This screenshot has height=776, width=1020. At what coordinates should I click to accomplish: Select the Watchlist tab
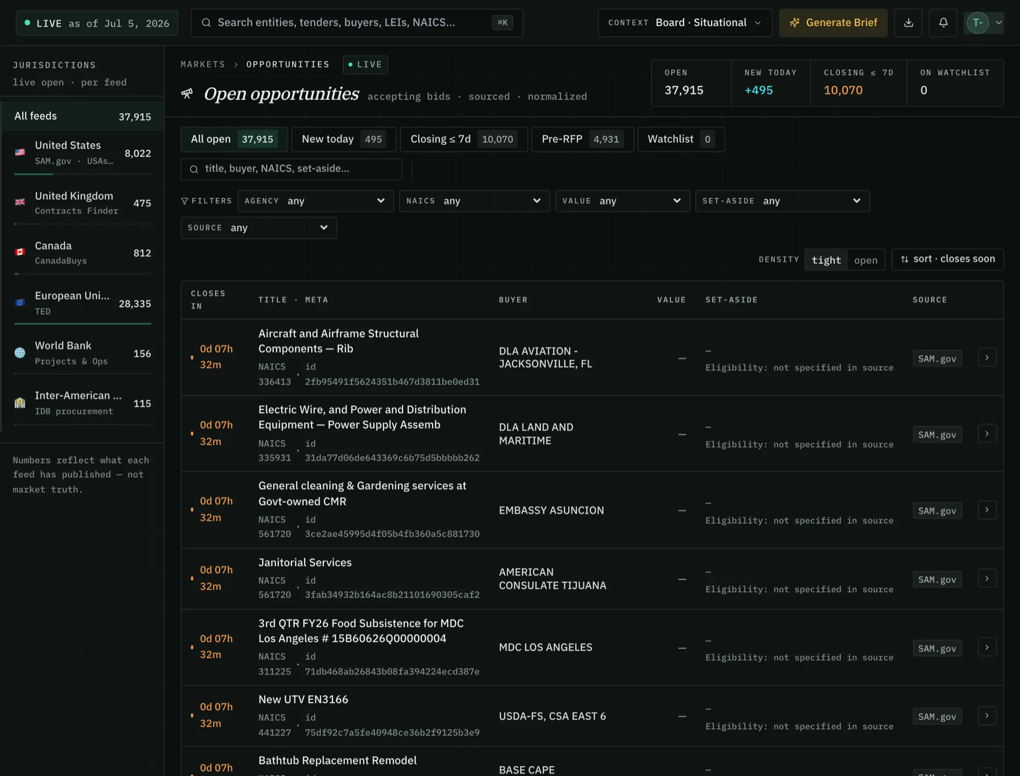click(681, 139)
